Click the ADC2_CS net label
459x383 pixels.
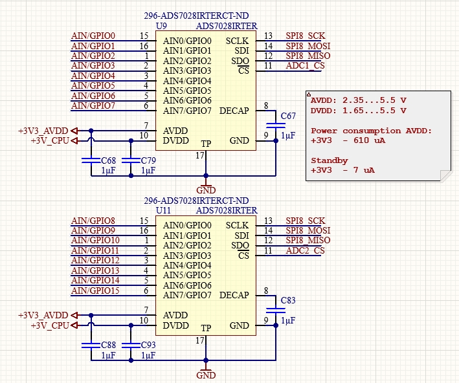tap(306, 250)
